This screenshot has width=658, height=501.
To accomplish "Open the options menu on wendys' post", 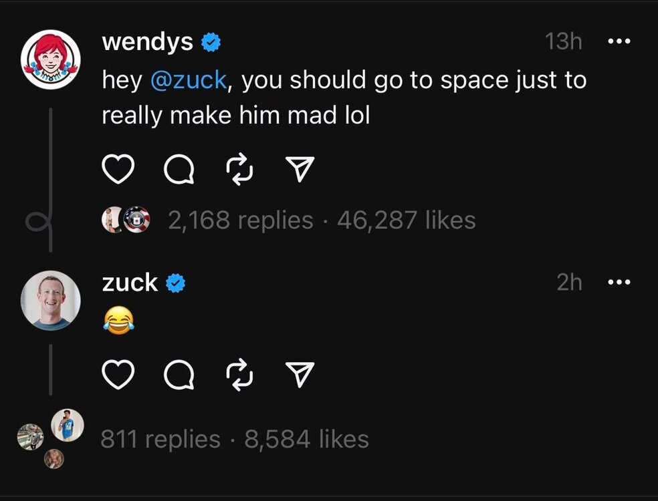I will point(619,40).
